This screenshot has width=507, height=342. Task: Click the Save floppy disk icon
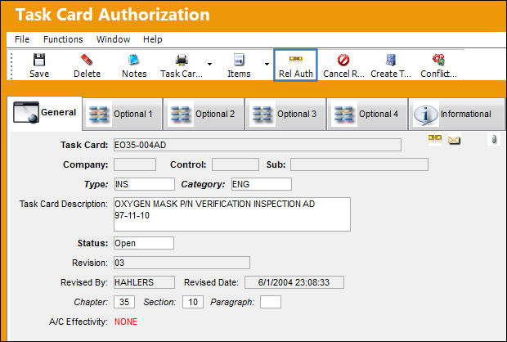point(39,60)
